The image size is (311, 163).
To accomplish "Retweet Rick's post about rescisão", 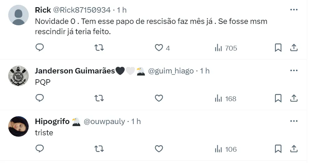I will (x=99, y=48).
